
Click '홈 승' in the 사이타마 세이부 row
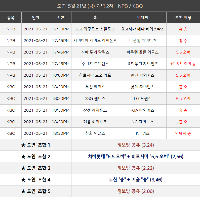pyautogui.click(x=183, y=41)
